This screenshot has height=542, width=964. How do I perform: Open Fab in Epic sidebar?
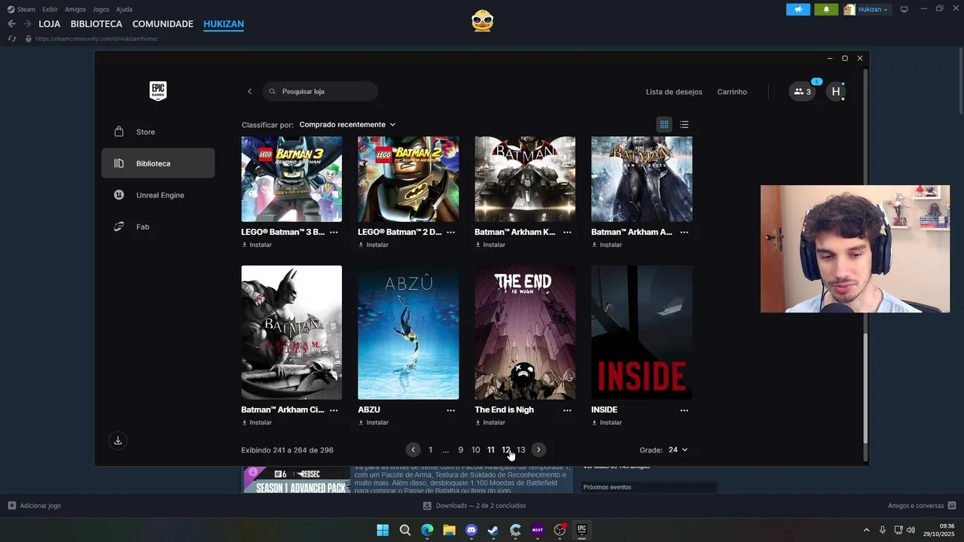point(158,227)
